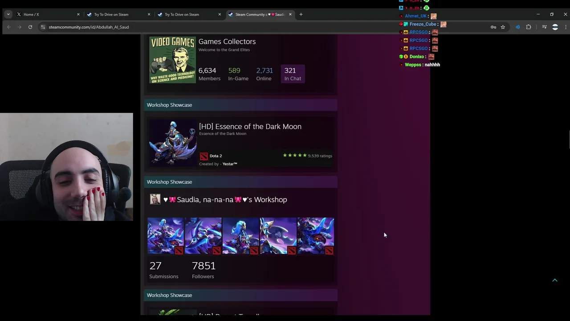Open the saved passwords key icon
This screenshot has height=321, width=570.
click(493, 27)
